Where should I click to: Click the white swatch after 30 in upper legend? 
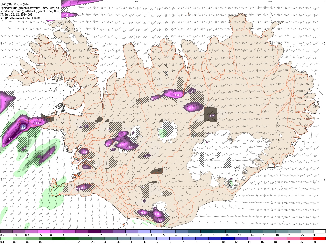click(x=319, y=232)
